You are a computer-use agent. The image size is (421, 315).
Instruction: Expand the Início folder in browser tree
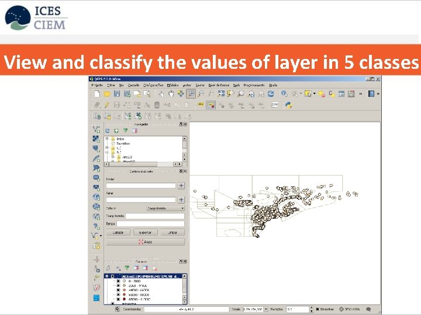click(x=107, y=139)
